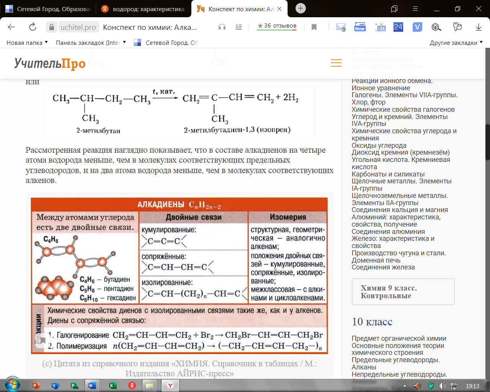Open Предельные углеводороды. Алканы link

[x=396, y=364]
